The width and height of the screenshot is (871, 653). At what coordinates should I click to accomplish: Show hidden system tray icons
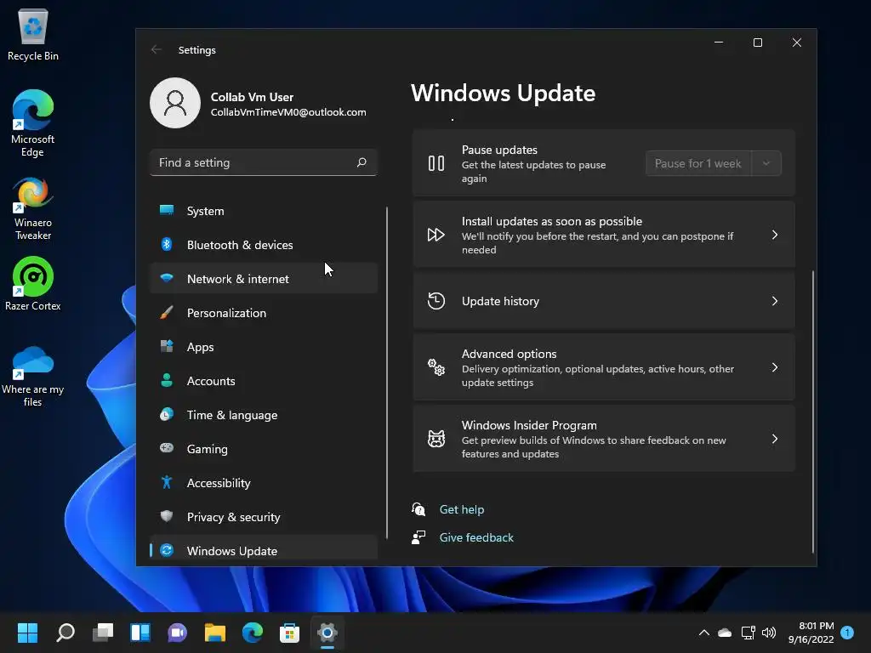(703, 633)
